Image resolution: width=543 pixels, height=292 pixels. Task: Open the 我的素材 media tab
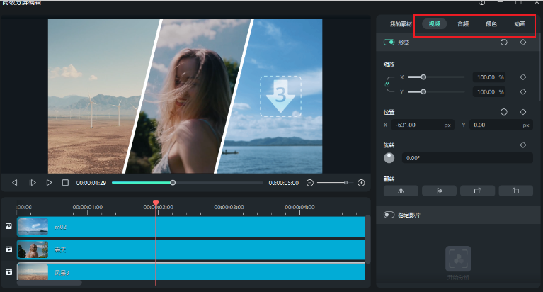click(x=401, y=24)
